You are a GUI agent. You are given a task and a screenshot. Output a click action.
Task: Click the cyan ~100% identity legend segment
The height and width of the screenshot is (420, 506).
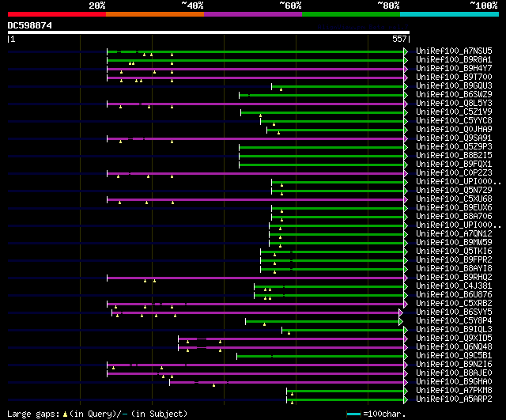click(x=450, y=14)
